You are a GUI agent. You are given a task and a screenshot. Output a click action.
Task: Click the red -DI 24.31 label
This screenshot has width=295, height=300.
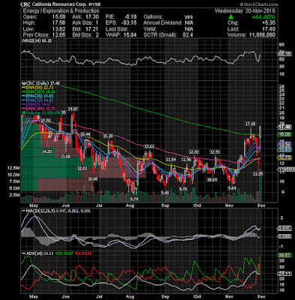[83, 253]
